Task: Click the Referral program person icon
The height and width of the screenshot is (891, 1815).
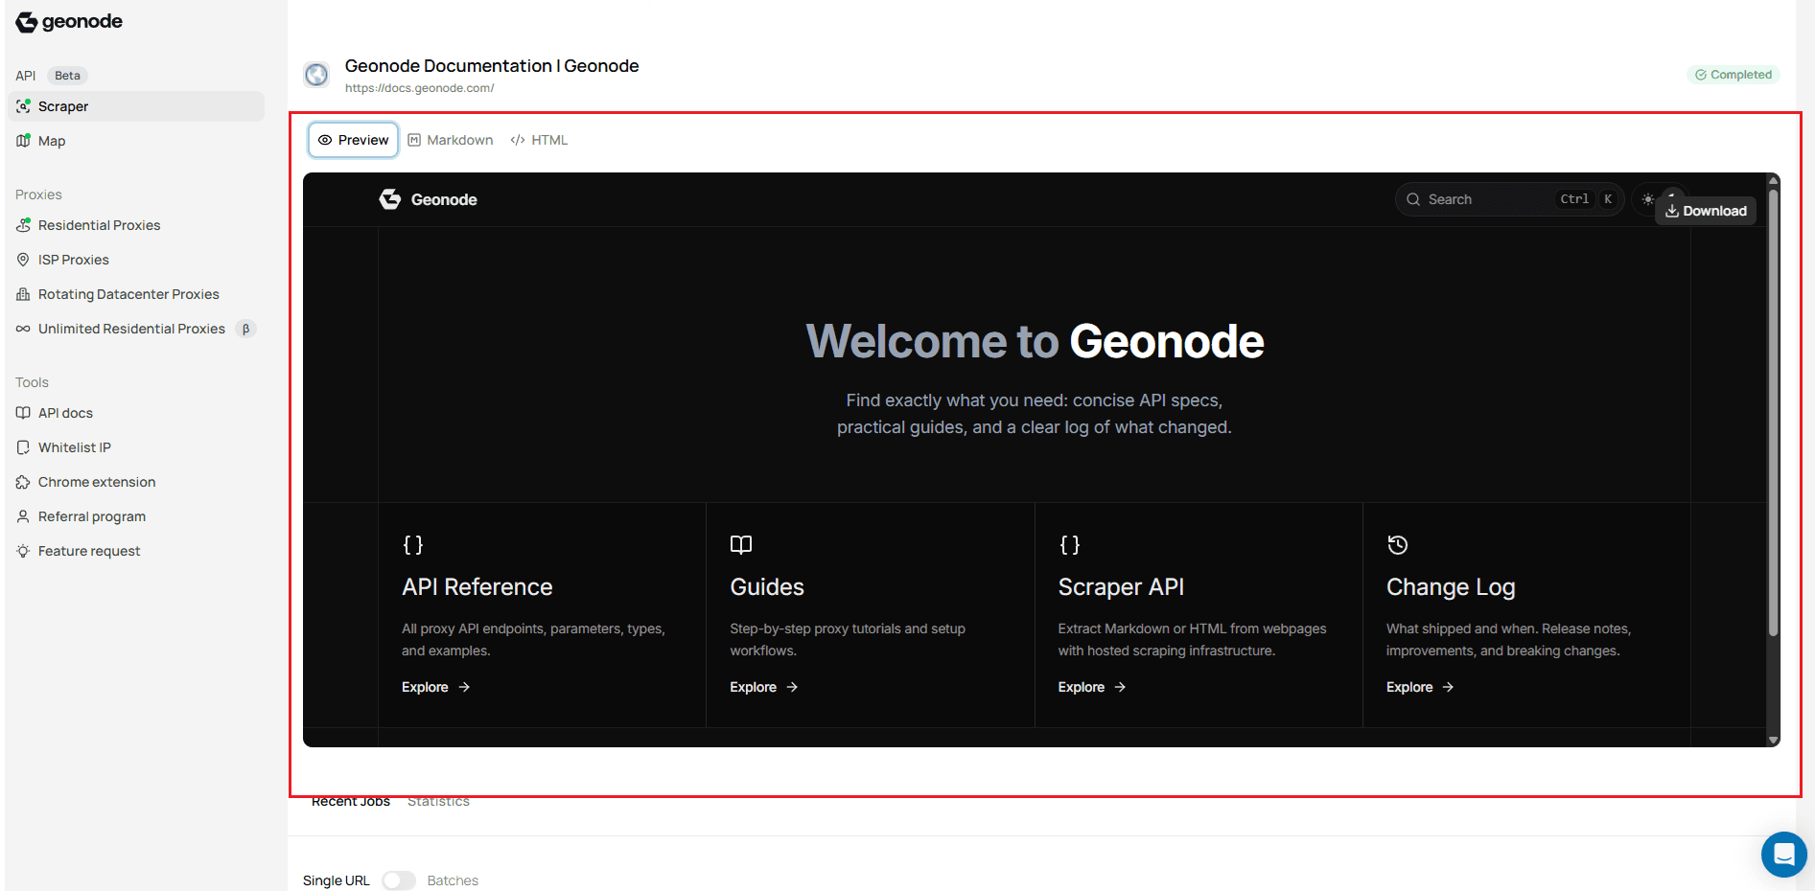Action: (23, 516)
